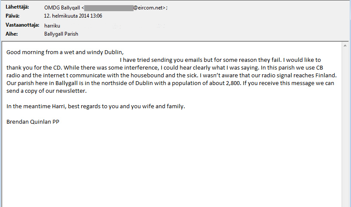Click the subject text Ballygall Parish

pyautogui.click(x=61, y=34)
